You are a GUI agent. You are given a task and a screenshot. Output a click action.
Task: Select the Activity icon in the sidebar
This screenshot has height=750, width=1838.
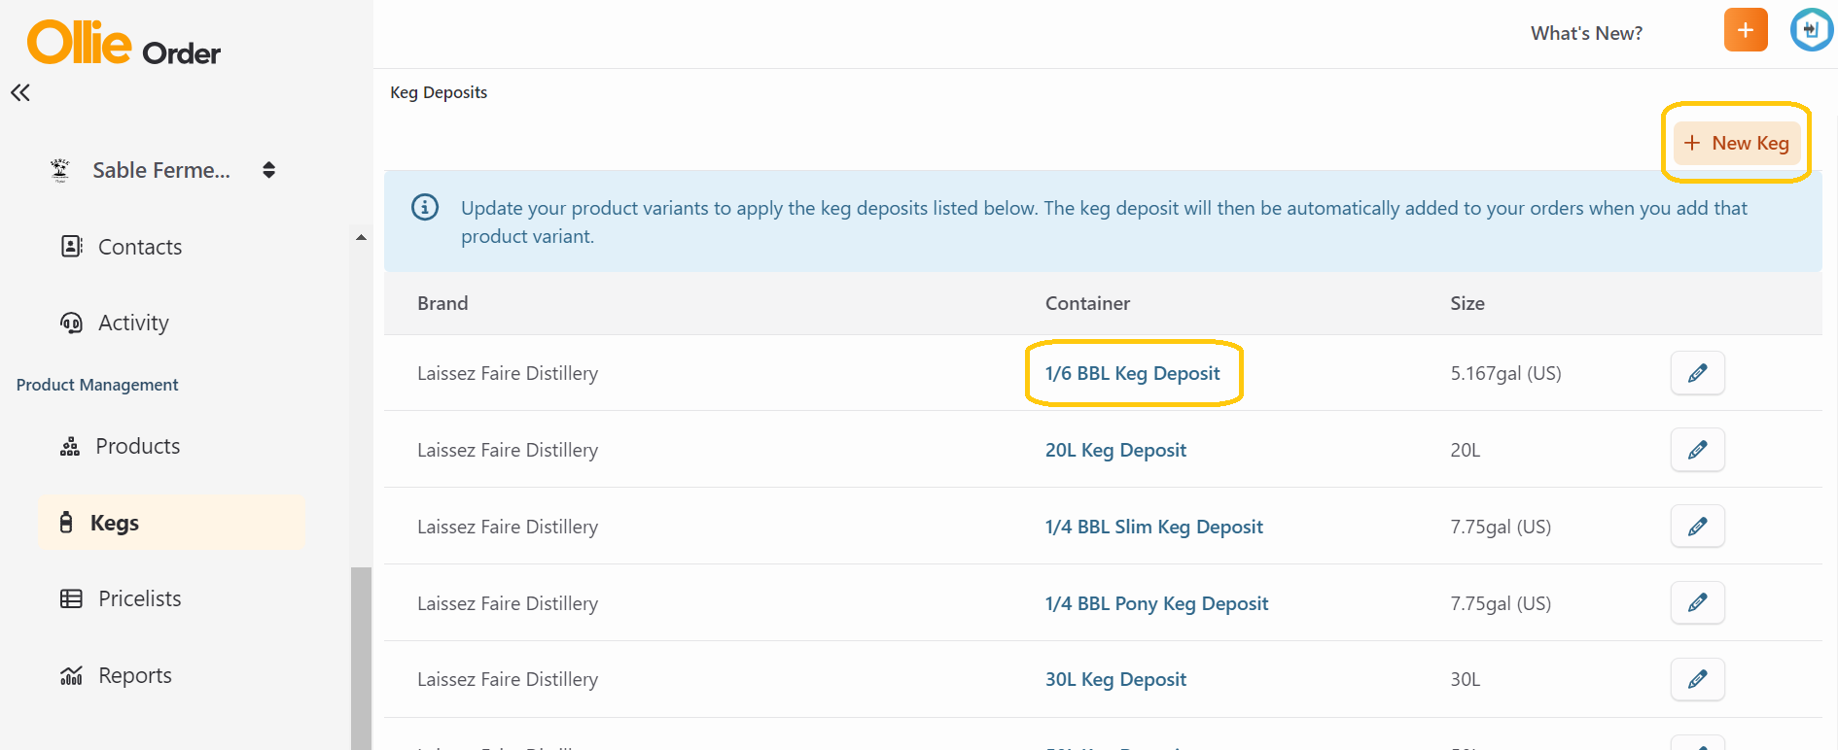(x=71, y=322)
